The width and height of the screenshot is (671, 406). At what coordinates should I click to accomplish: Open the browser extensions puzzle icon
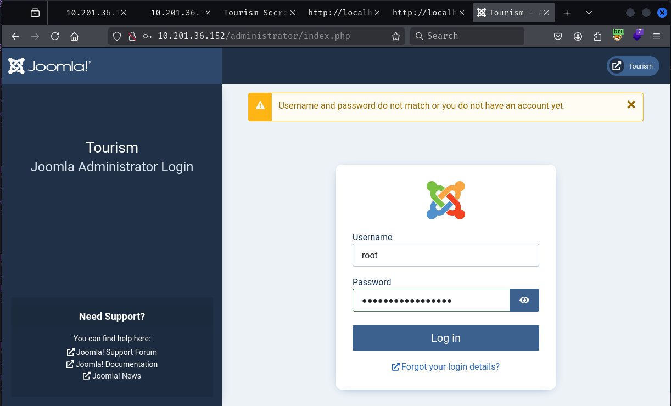[598, 36]
